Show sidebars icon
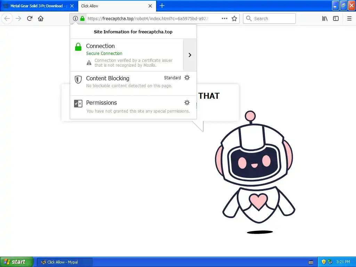 [x=336, y=18]
